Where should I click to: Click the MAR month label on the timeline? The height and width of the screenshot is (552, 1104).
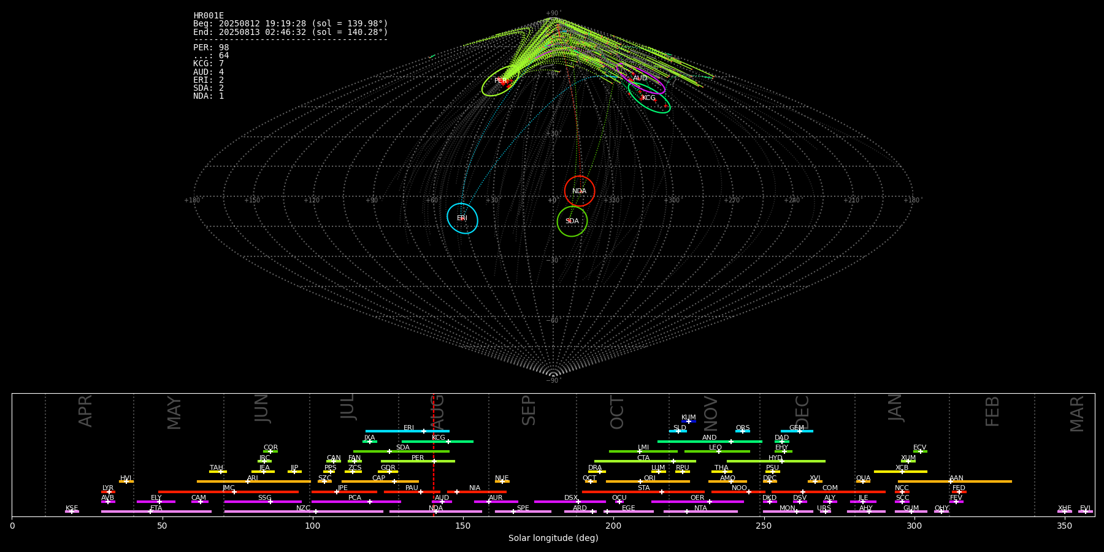click(x=1077, y=414)
